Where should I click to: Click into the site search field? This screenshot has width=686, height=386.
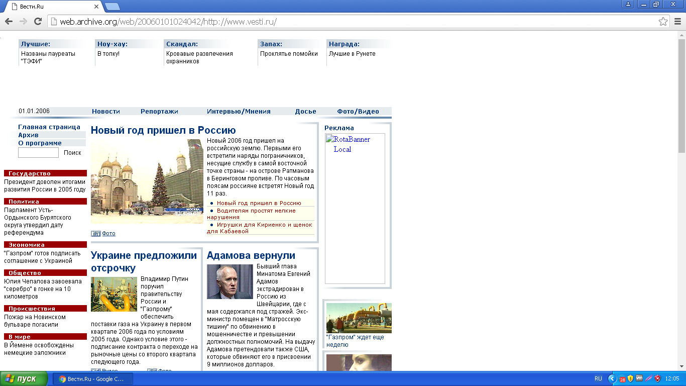click(x=38, y=152)
